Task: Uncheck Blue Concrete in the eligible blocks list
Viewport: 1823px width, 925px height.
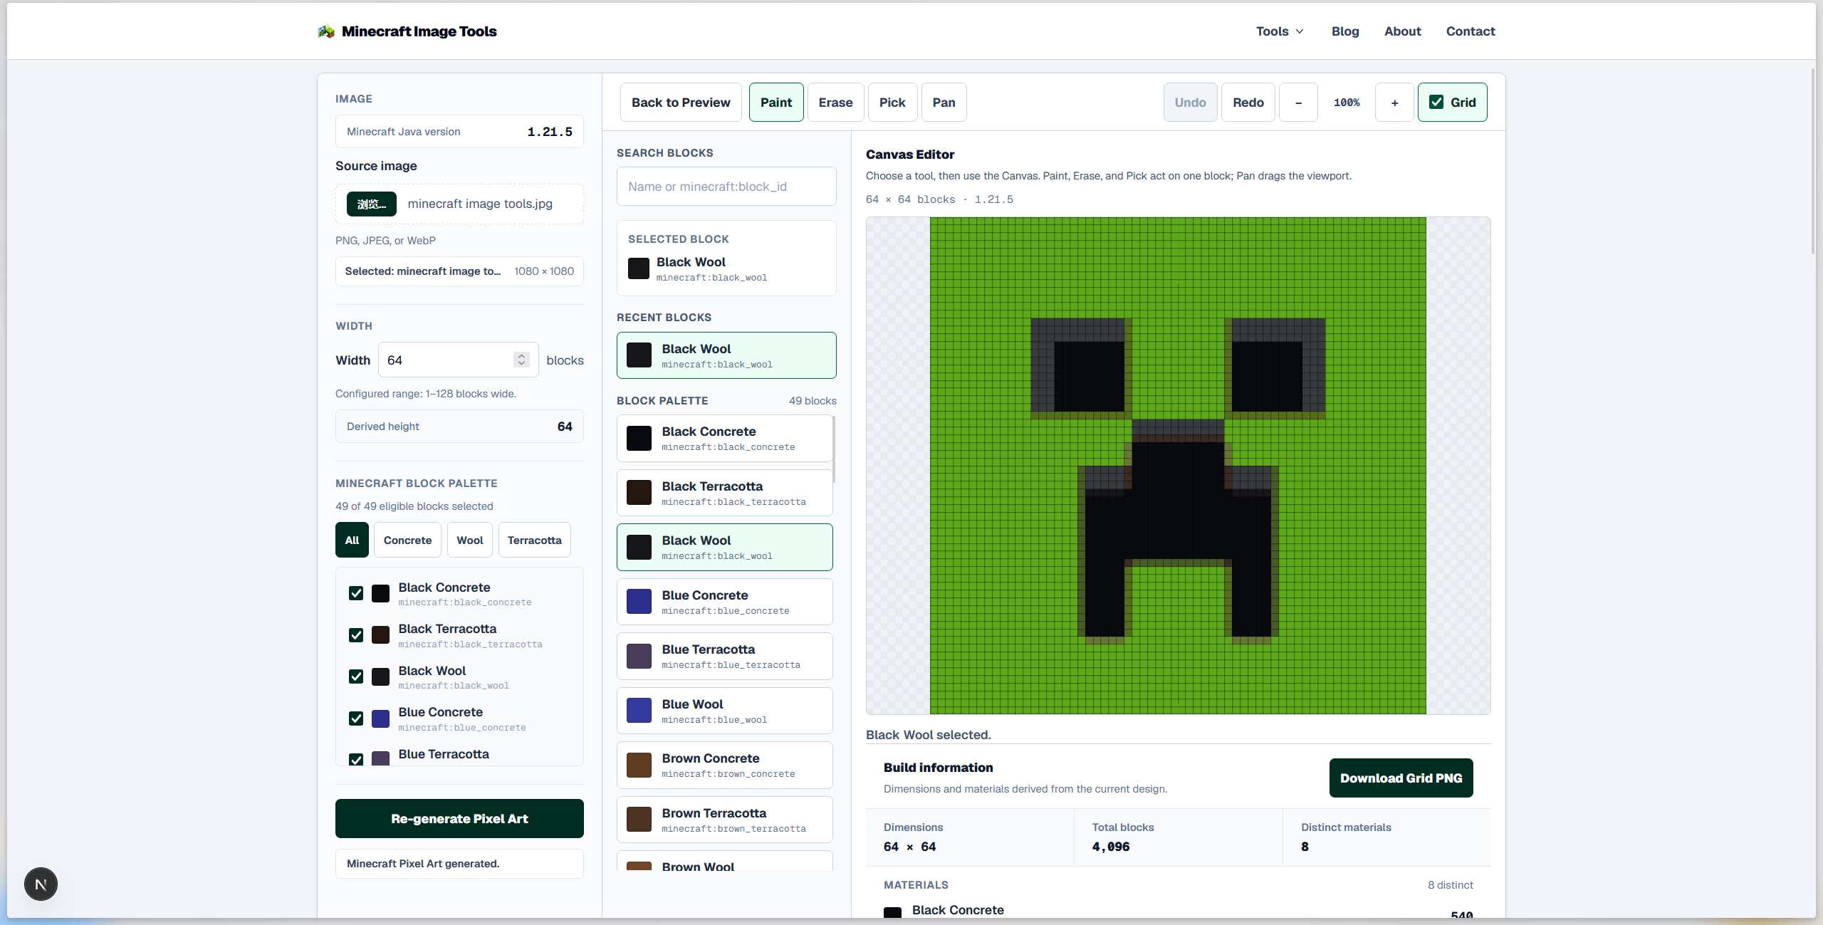Action: (356, 718)
